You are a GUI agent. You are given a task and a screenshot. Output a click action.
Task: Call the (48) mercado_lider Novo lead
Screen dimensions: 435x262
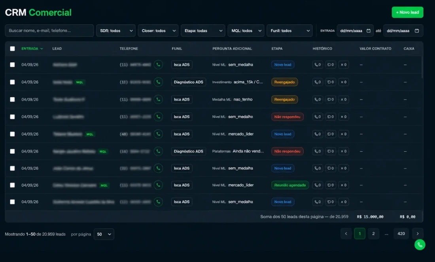[158, 134]
